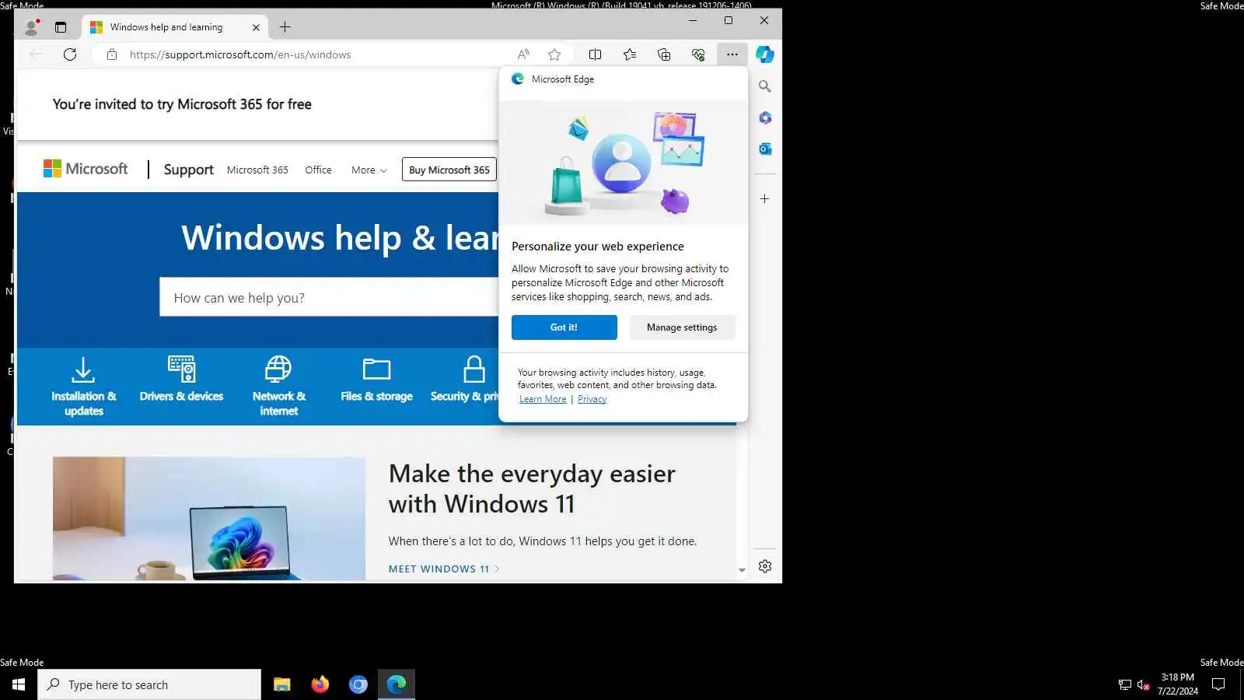The height and width of the screenshot is (700, 1244).
Task: Open the notification center icon
Action: [x=1218, y=684]
